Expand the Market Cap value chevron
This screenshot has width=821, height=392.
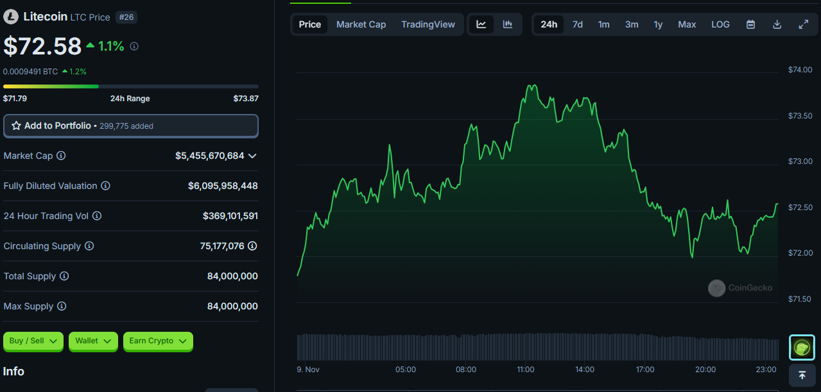(252, 156)
